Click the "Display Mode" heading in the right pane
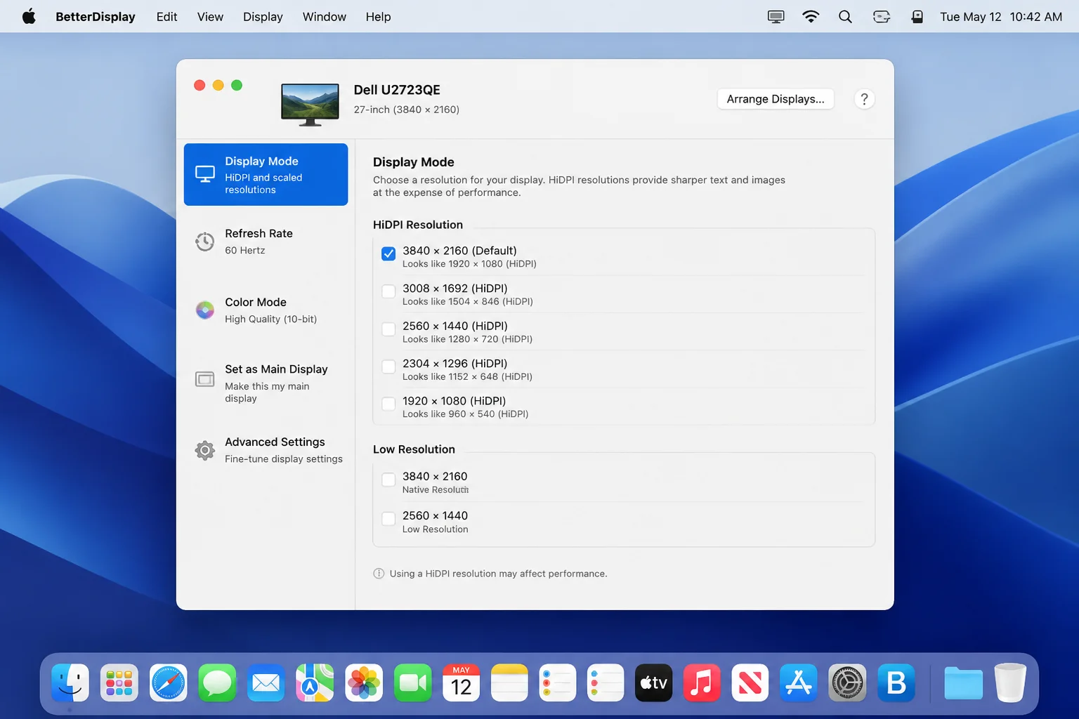 pyautogui.click(x=414, y=162)
